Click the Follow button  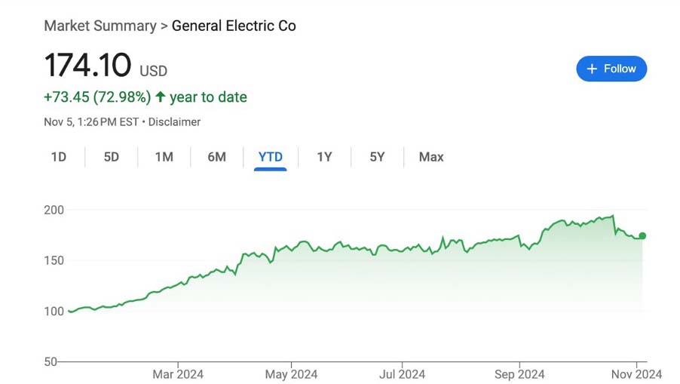click(x=611, y=69)
